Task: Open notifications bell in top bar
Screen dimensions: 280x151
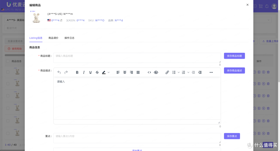Action: (x=267, y=6)
